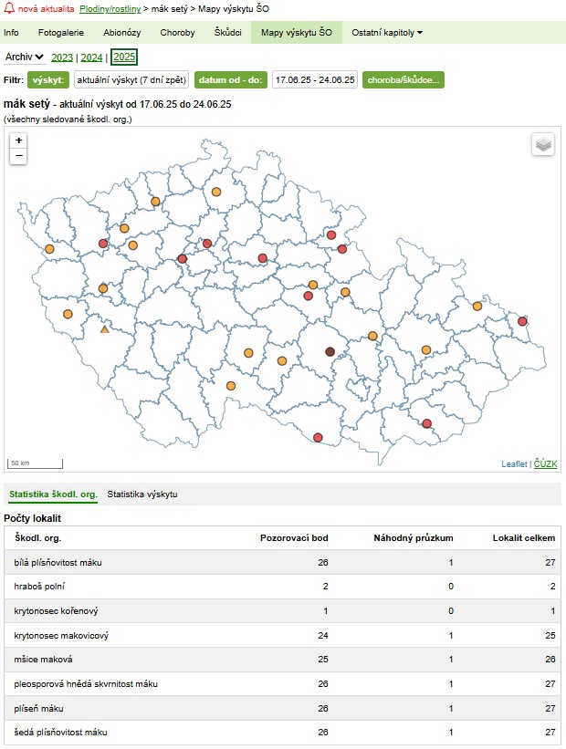Click the nová aktualita notice text

tap(46, 8)
